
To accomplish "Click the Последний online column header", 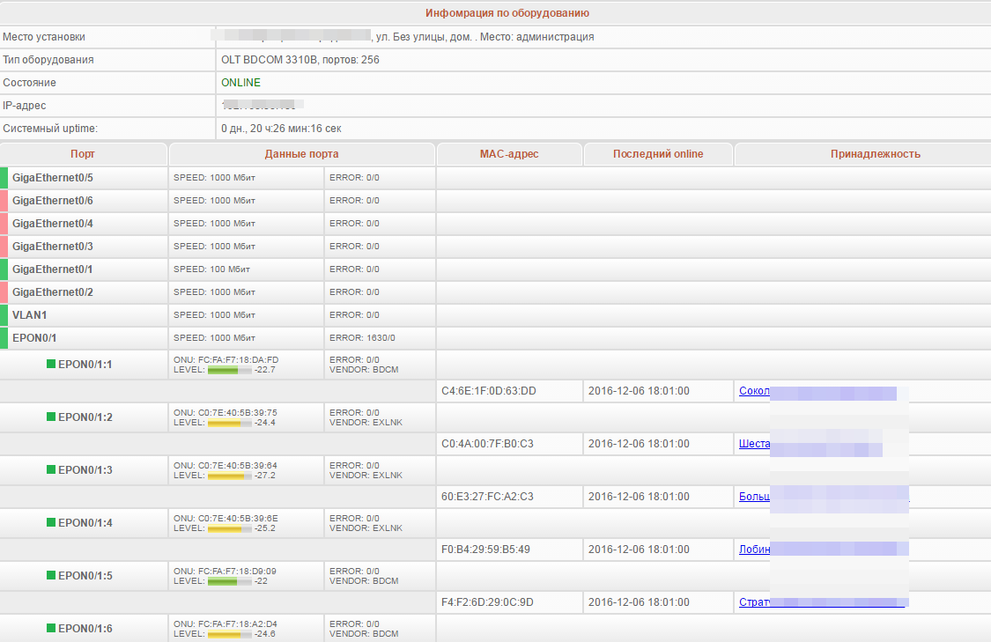I will point(658,153).
